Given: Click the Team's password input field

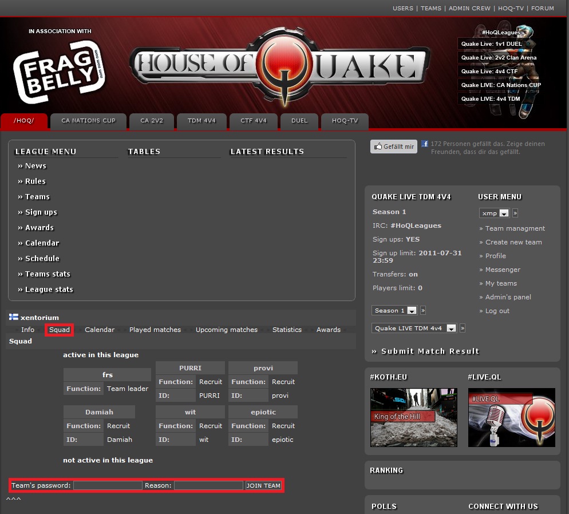Looking at the screenshot, I should [x=108, y=485].
